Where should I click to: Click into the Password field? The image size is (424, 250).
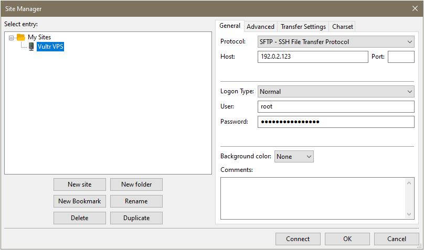[336, 122]
